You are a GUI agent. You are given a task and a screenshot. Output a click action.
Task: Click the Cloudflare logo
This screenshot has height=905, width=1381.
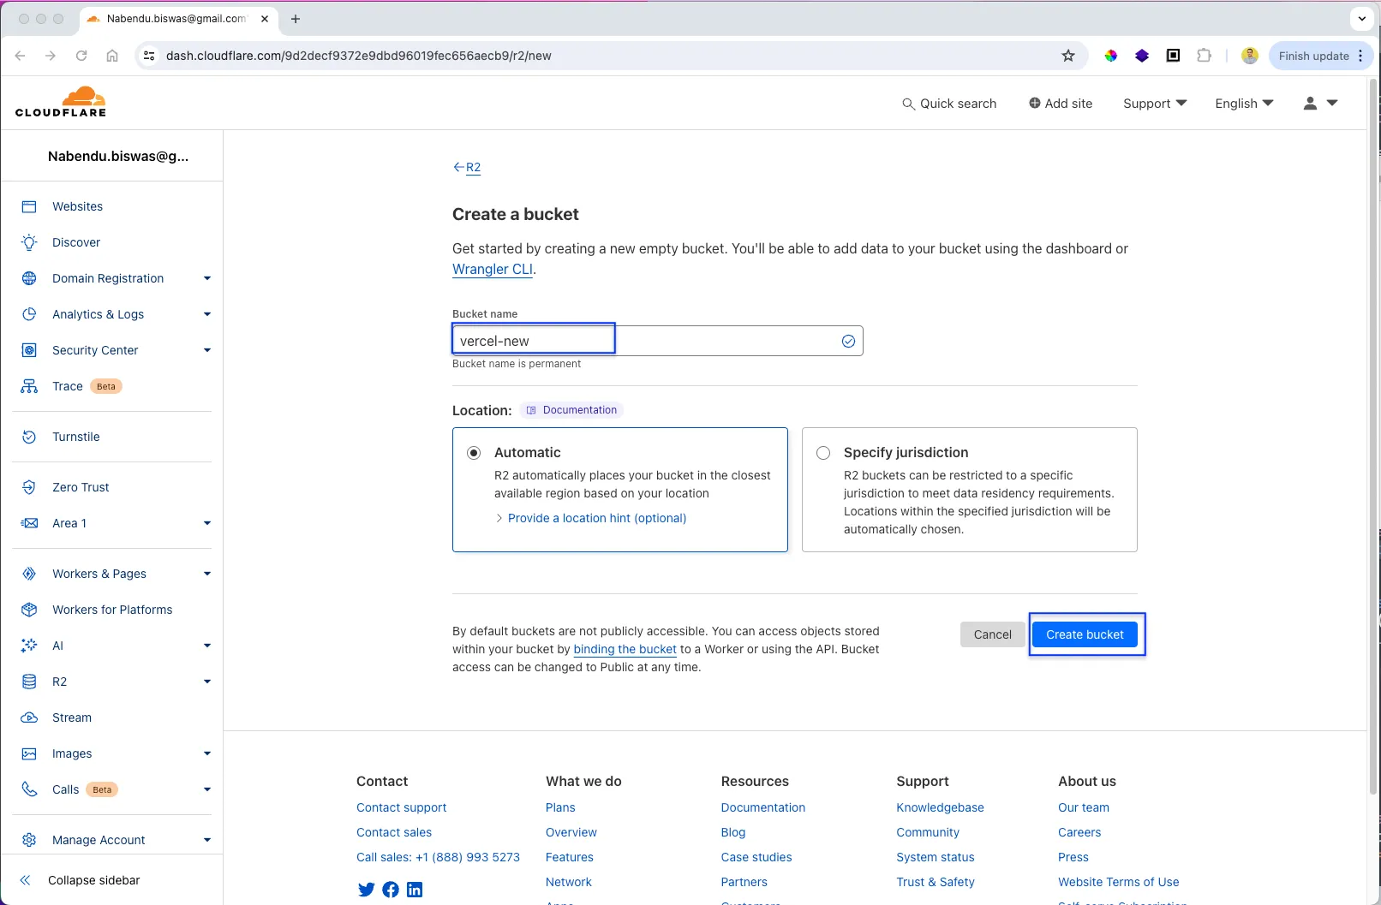[x=61, y=102]
